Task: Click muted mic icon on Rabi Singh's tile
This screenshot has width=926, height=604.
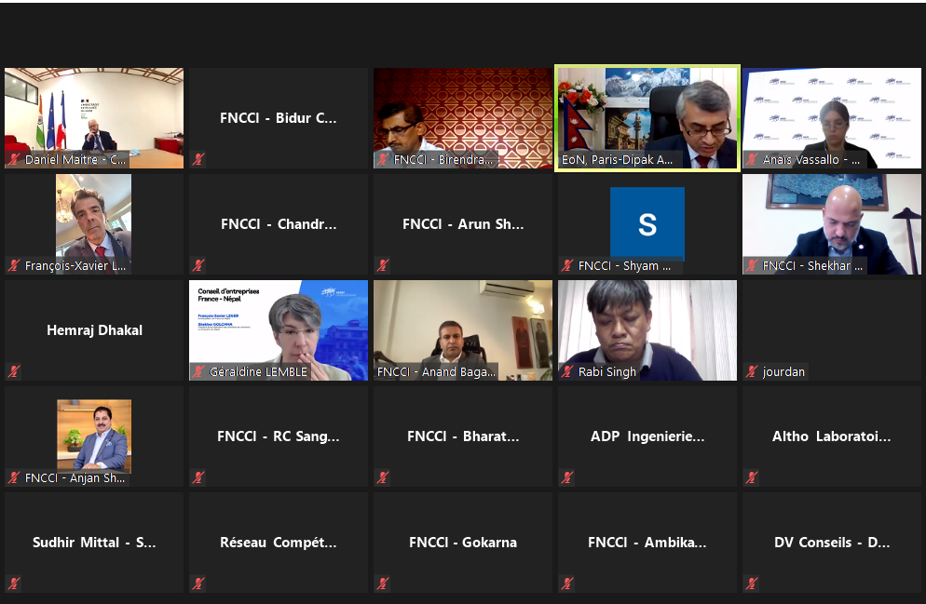Action: [567, 372]
